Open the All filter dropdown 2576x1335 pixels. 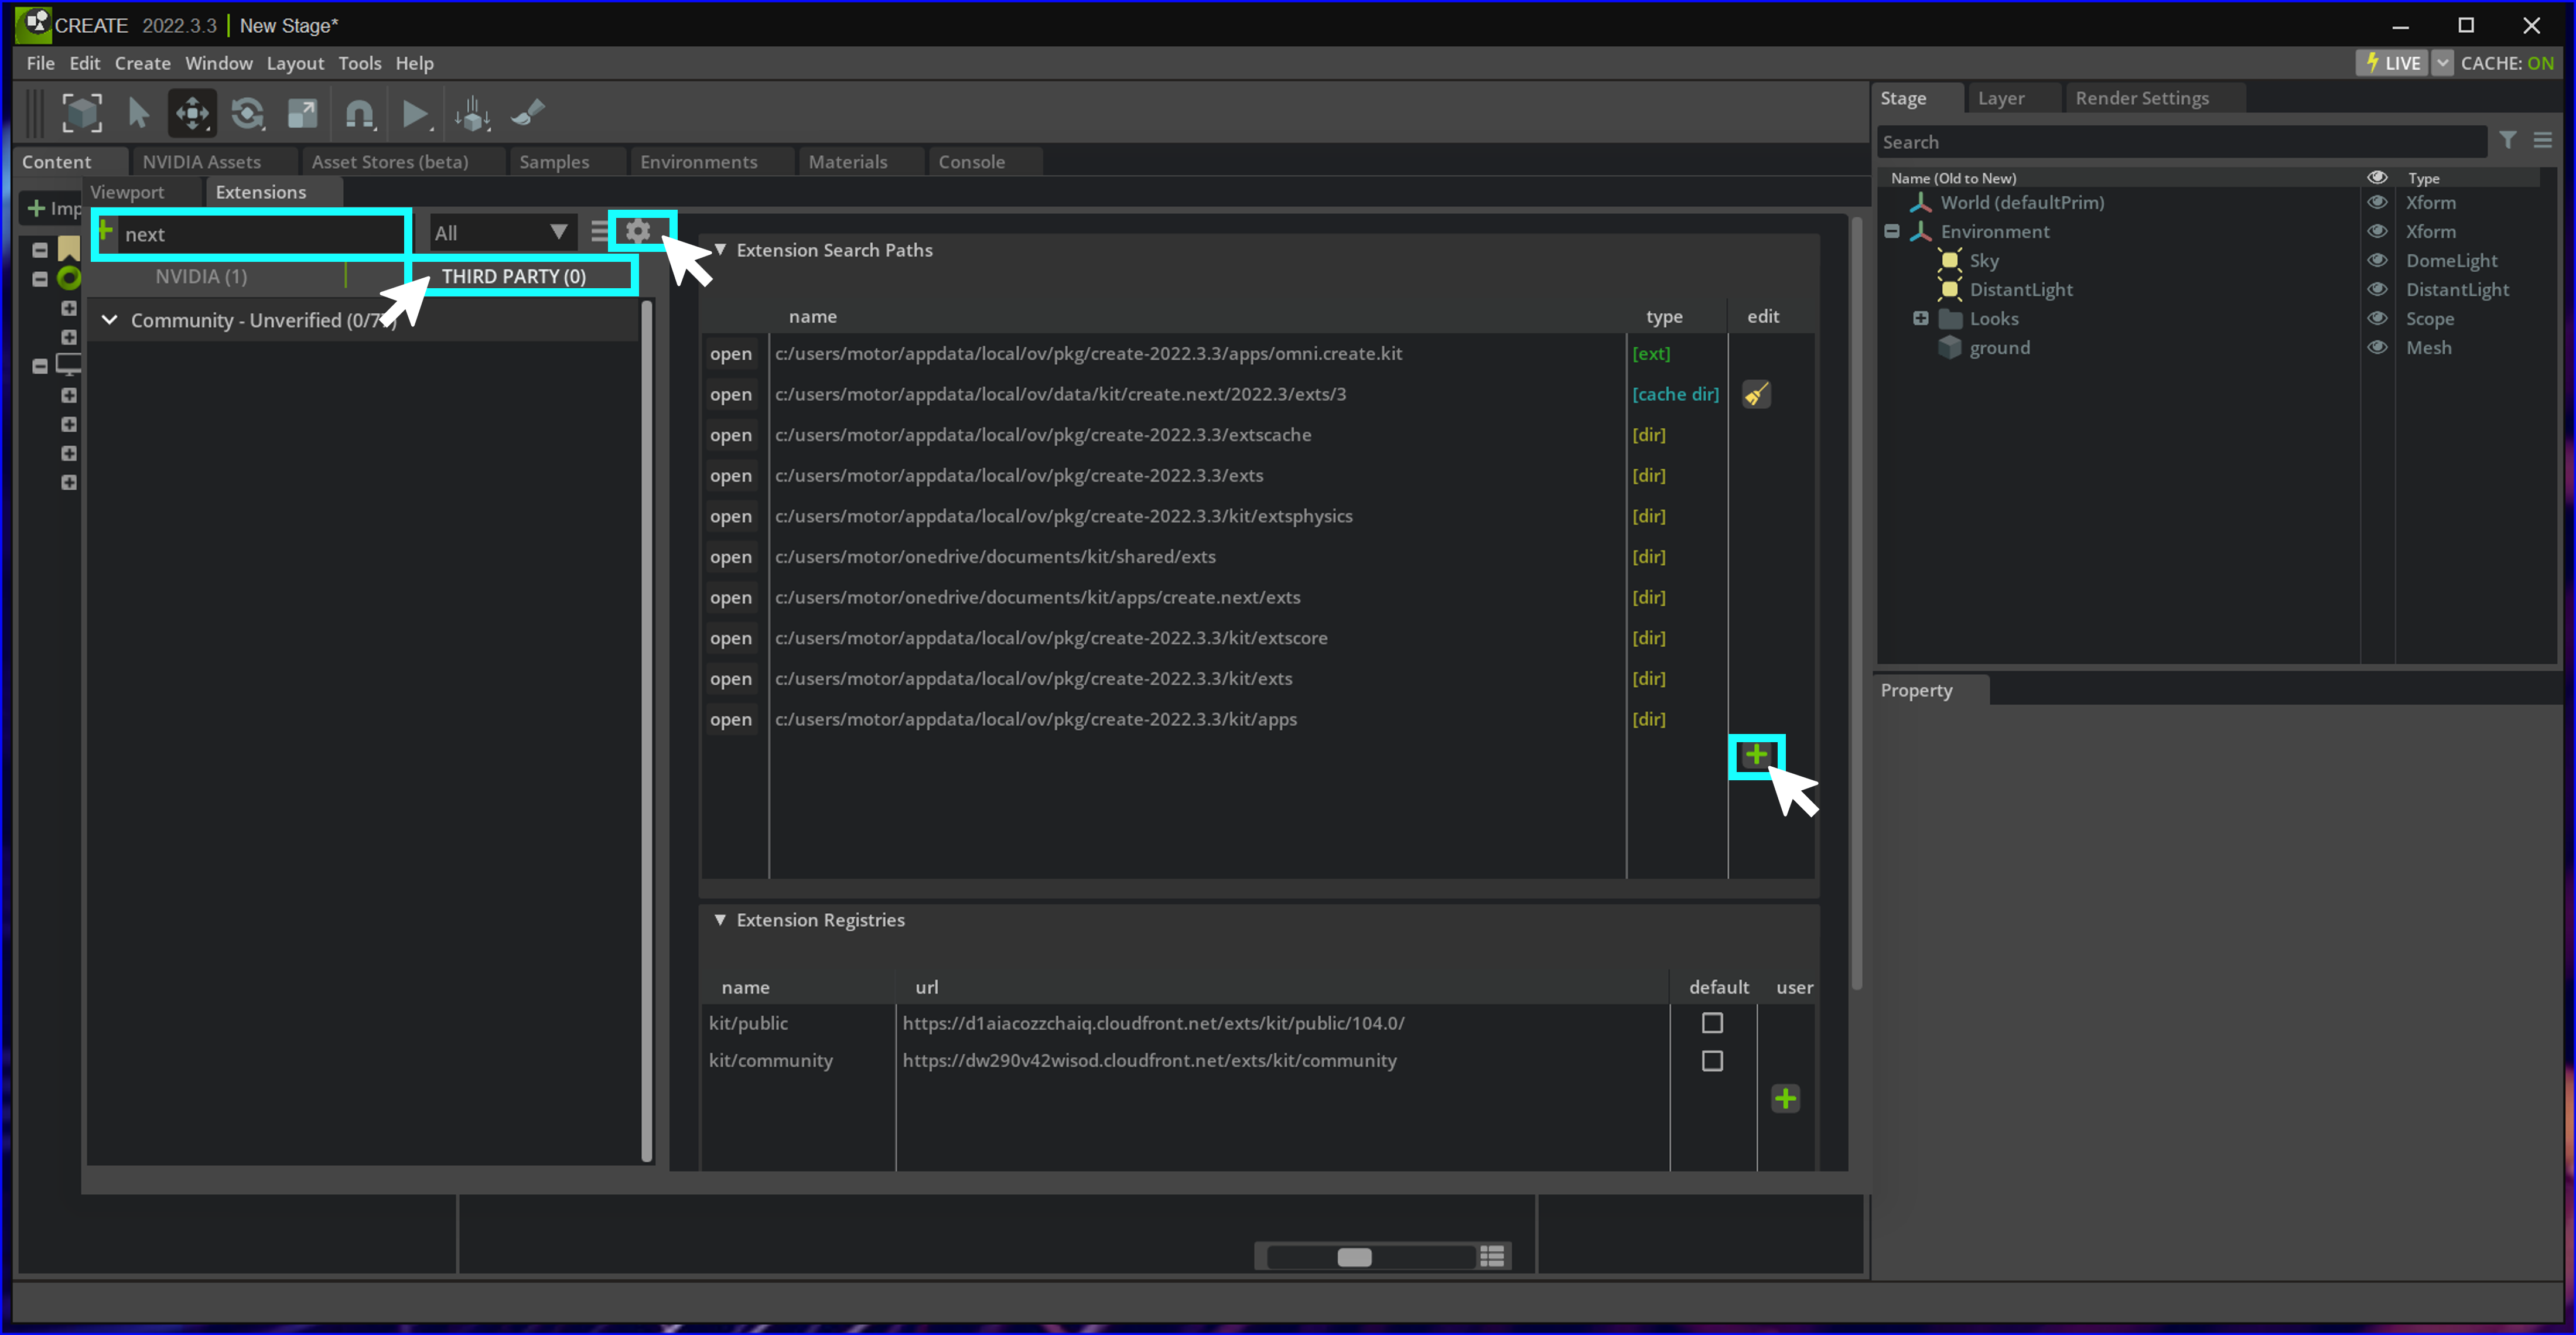point(501,233)
